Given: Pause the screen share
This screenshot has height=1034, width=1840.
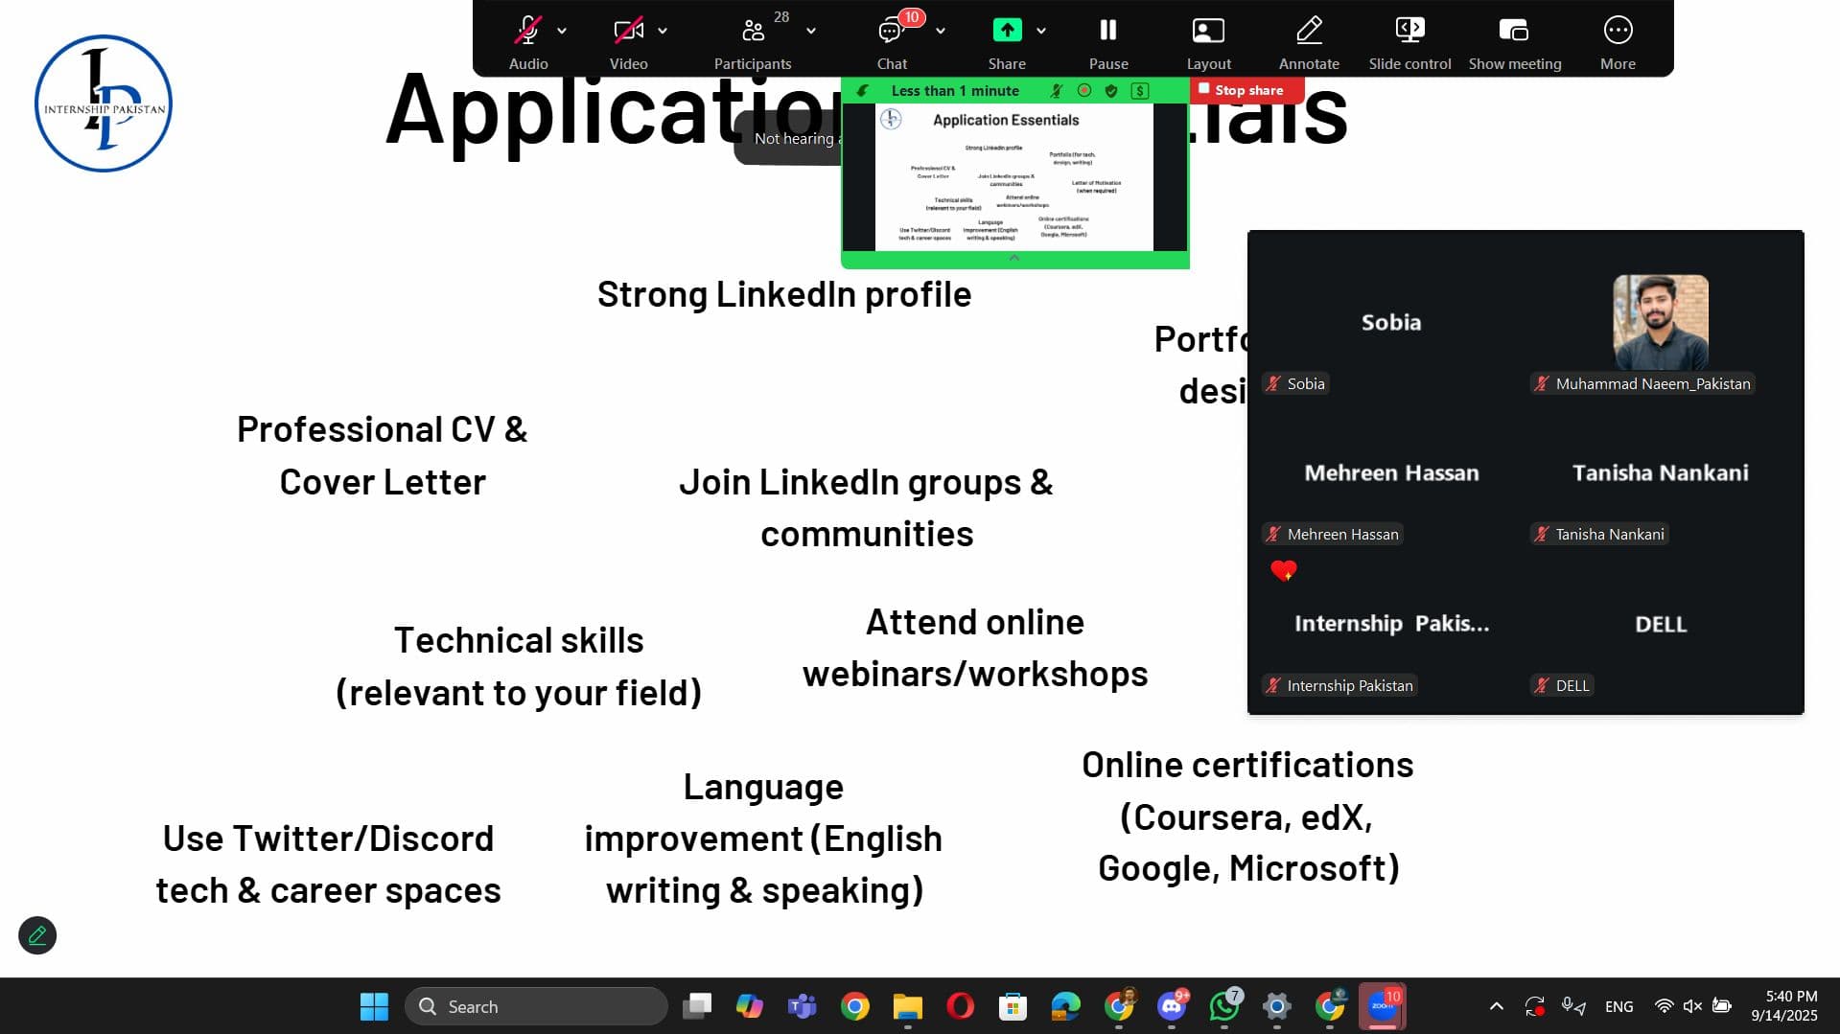Looking at the screenshot, I should pos(1108,31).
